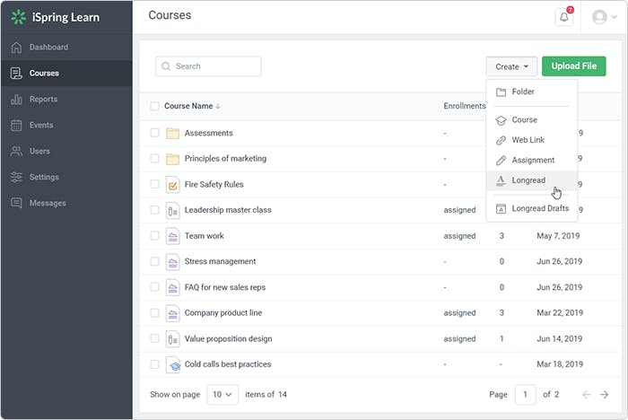This screenshot has width=628, height=420.
Task: Tick the Assessments folder checkbox
Action: (x=154, y=133)
